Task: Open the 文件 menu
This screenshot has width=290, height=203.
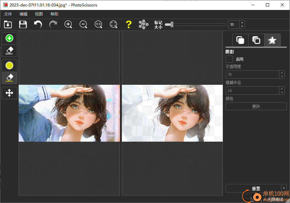Action: point(8,14)
